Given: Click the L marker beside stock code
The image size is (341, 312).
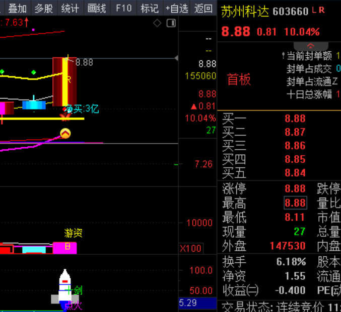Looking at the screenshot, I should pyautogui.click(x=314, y=10).
